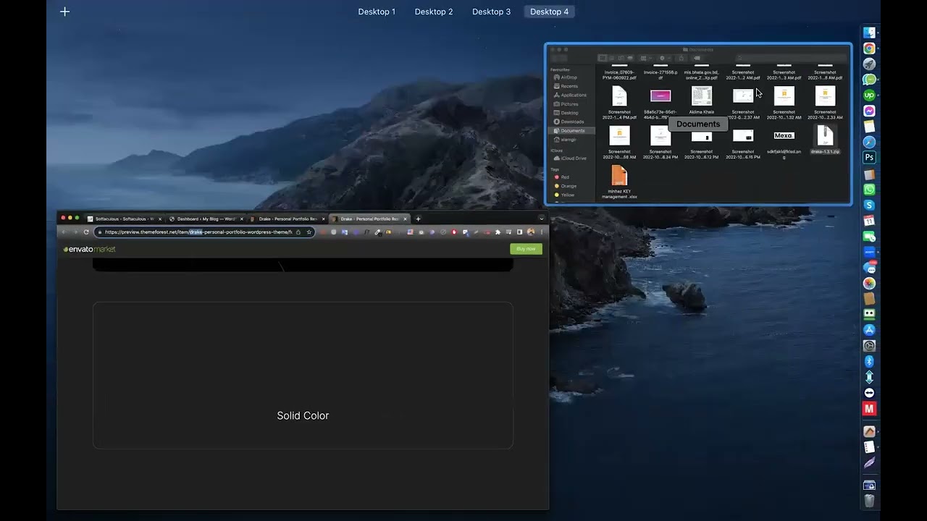Click the Bluetooth icon in the Dock

pyautogui.click(x=869, y=361)
